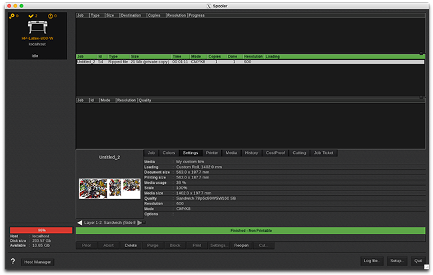Switch to the Cutting tab

[x=299, y=152]
